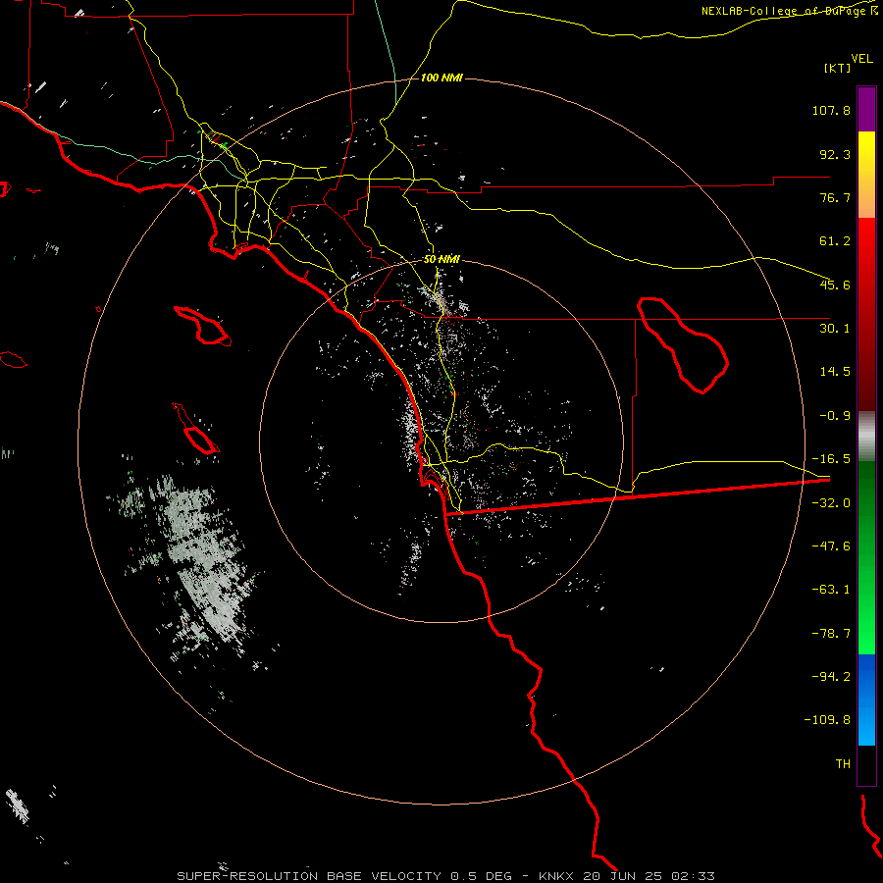The image size is (883, 883).
Task: Select the 92.3 scale value
Action: coord(835,154)
